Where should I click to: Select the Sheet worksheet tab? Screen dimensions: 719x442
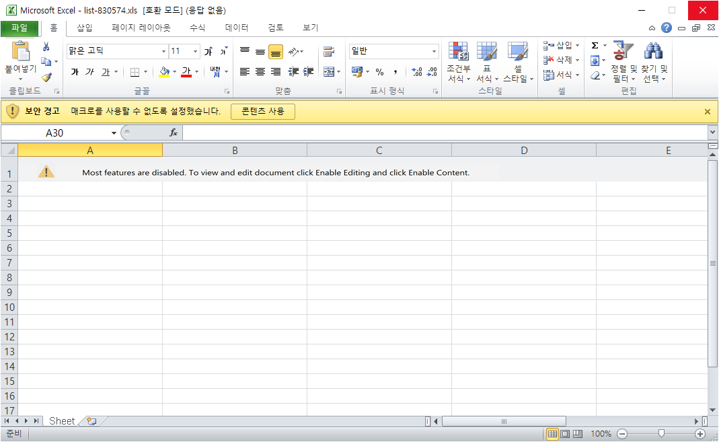tap(61, 421)
